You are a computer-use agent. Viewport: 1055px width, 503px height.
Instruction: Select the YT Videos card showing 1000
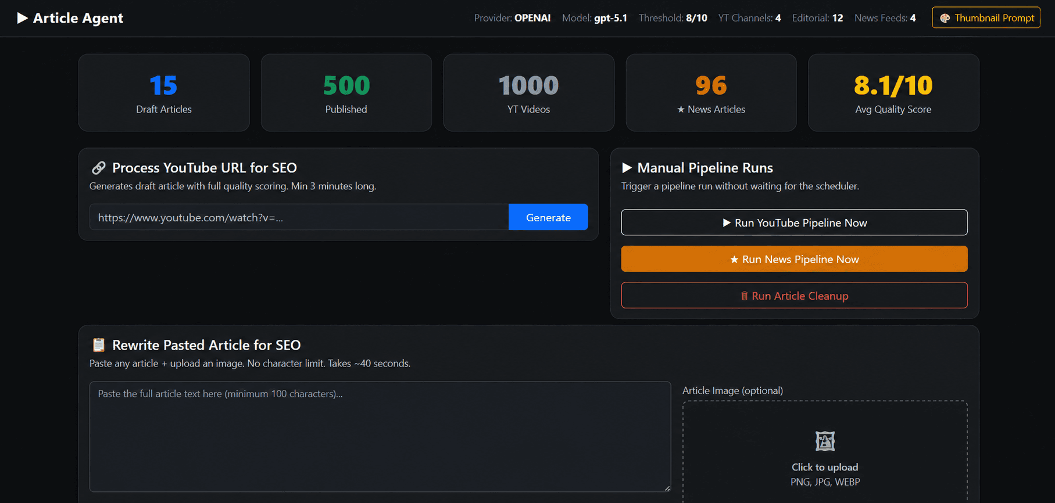tap(529, 93)
